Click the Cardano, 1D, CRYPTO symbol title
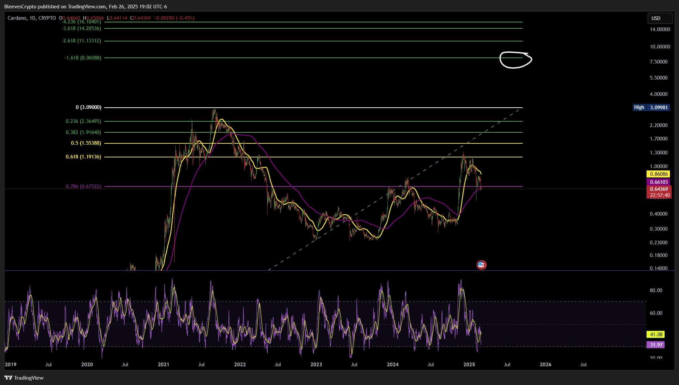This screenshot has width=679, height=385. point(32,18)
